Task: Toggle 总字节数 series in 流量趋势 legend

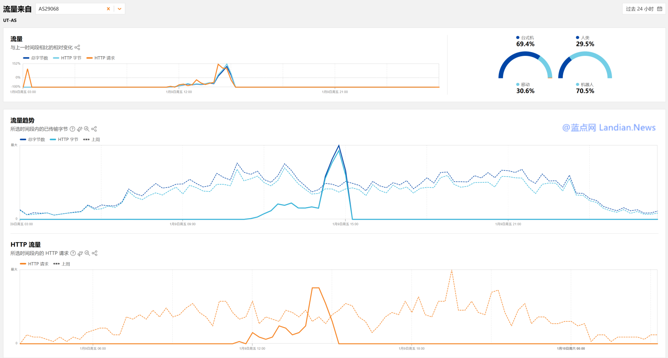Action: 33,140
